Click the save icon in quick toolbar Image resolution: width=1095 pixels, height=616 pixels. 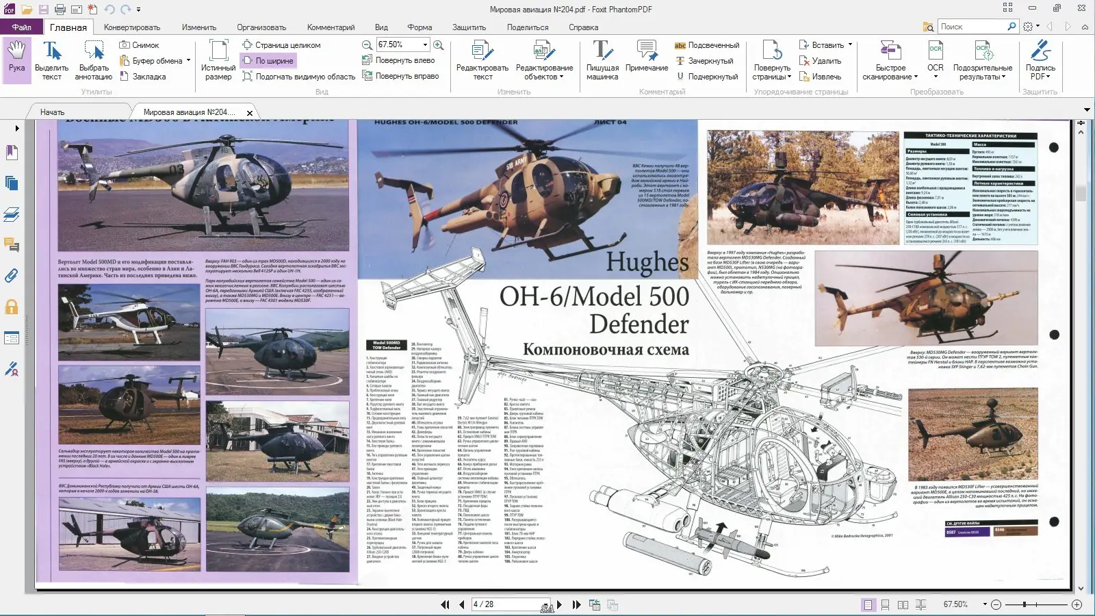click(43, 10)
